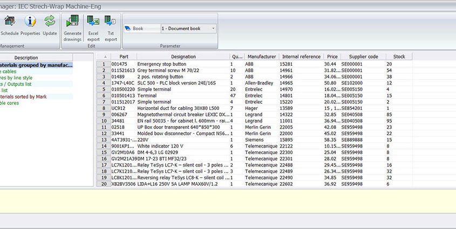The height and width of the screenshot is (229, 456).
Task: Click part XB2BV3506
Action: click(123, 184)
